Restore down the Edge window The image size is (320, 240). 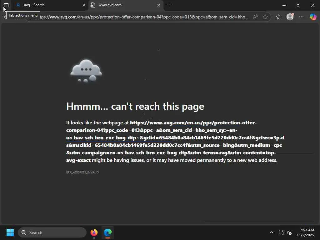(298, 5)
